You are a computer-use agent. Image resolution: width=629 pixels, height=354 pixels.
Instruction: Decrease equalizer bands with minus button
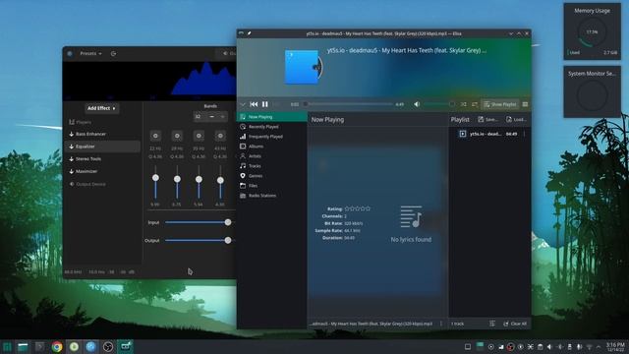[x=212, y=117]
